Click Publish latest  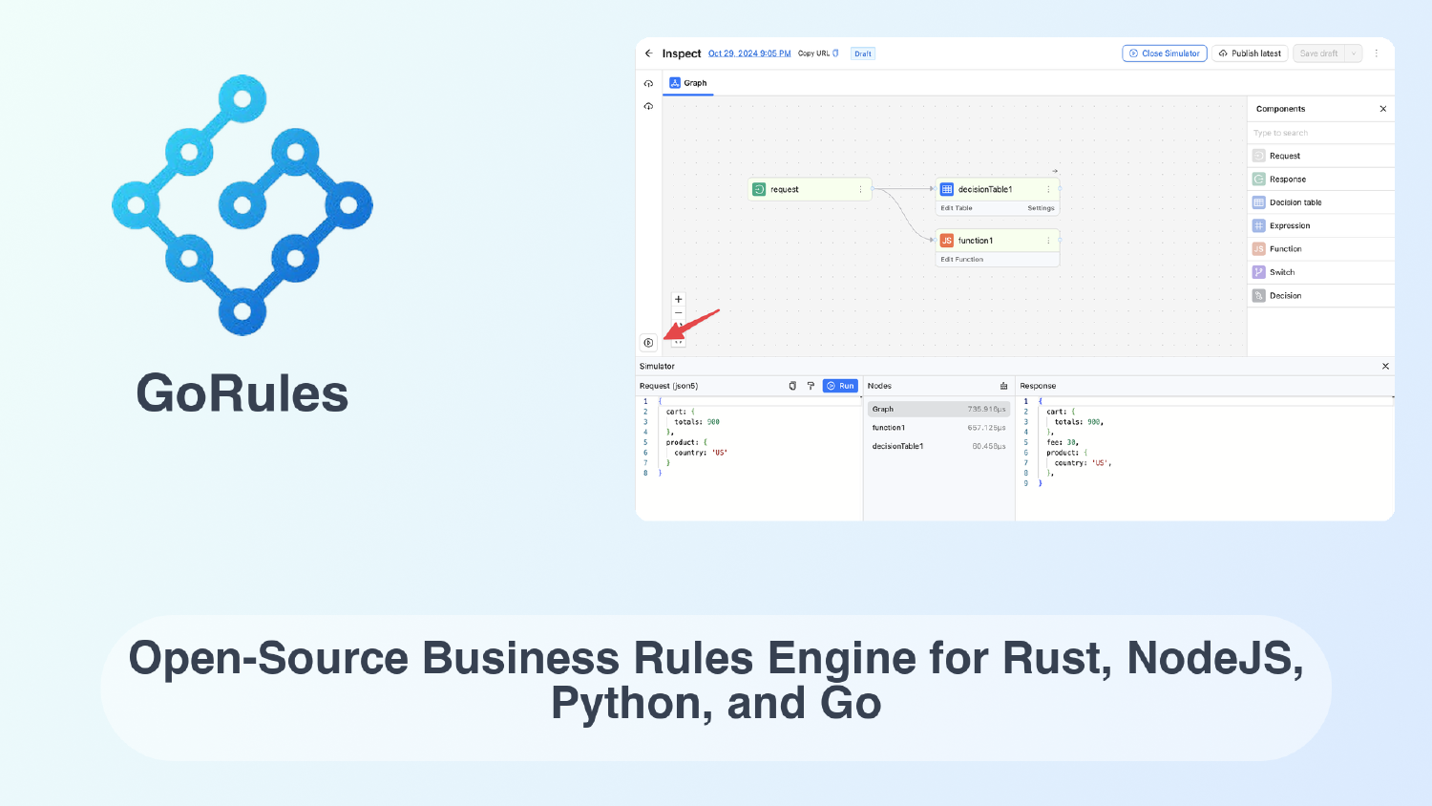coord(1250,53)
